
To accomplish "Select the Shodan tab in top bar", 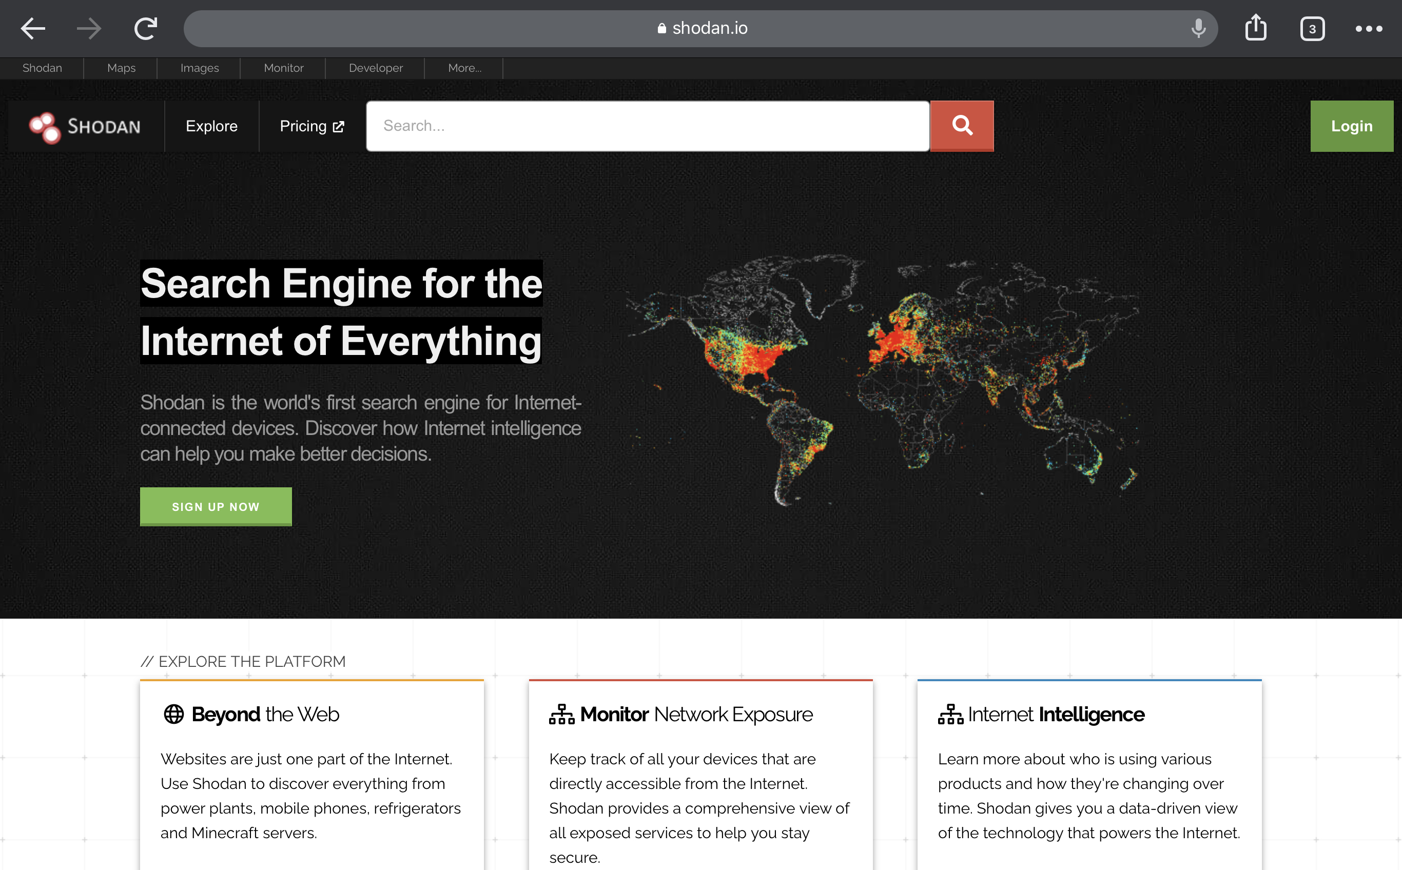I will pos(42,68).
